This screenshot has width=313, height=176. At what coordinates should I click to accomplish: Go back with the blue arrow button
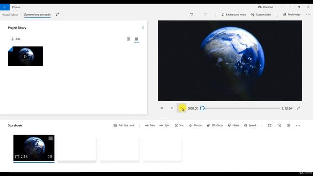tap(5, 7)
